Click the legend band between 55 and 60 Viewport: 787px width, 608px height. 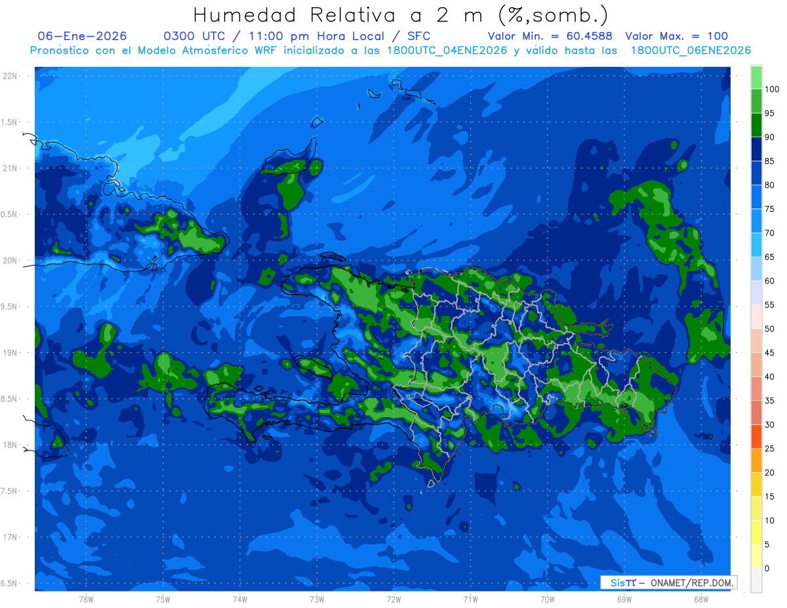tap(756, 293)
